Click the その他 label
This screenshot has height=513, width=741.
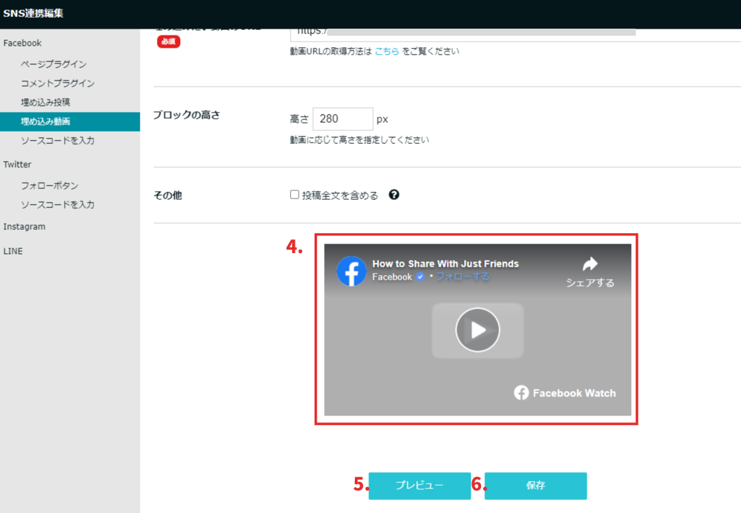click(168, 195)
